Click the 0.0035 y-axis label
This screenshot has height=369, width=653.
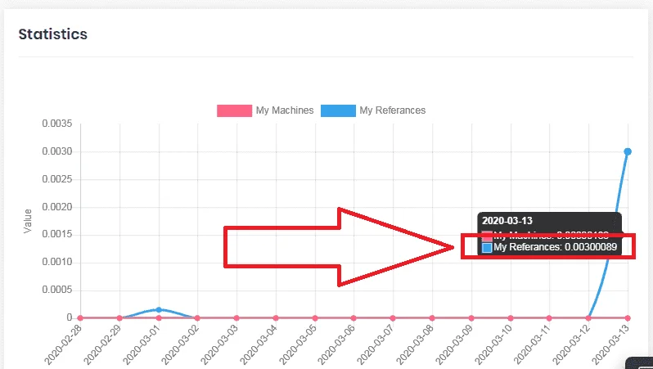coord(57,124)
